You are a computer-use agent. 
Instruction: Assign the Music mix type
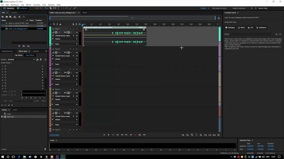pos(241,27)
